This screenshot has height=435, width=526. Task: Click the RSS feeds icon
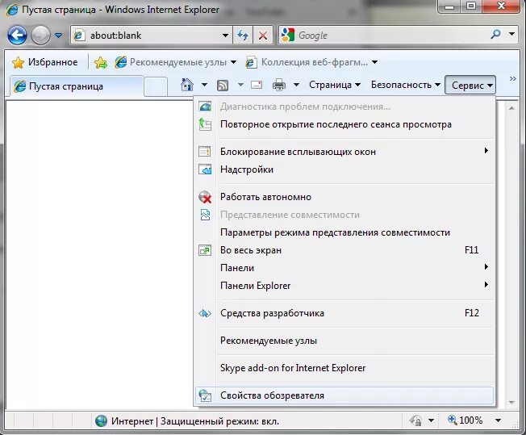point(223,86)
